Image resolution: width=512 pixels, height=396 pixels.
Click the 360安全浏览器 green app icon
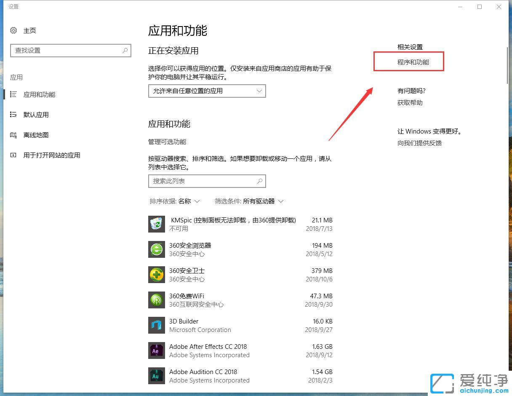(156, 249)
